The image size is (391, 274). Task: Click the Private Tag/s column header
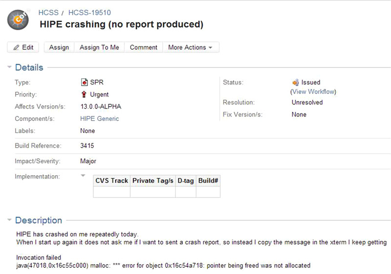[x=153, y=181]
